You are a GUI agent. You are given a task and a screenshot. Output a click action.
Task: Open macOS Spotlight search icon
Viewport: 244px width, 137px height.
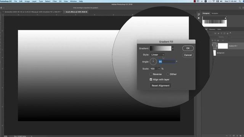(x=240, y=1)
